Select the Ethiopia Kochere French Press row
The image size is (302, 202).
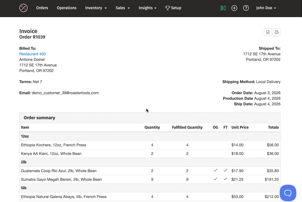150,145
